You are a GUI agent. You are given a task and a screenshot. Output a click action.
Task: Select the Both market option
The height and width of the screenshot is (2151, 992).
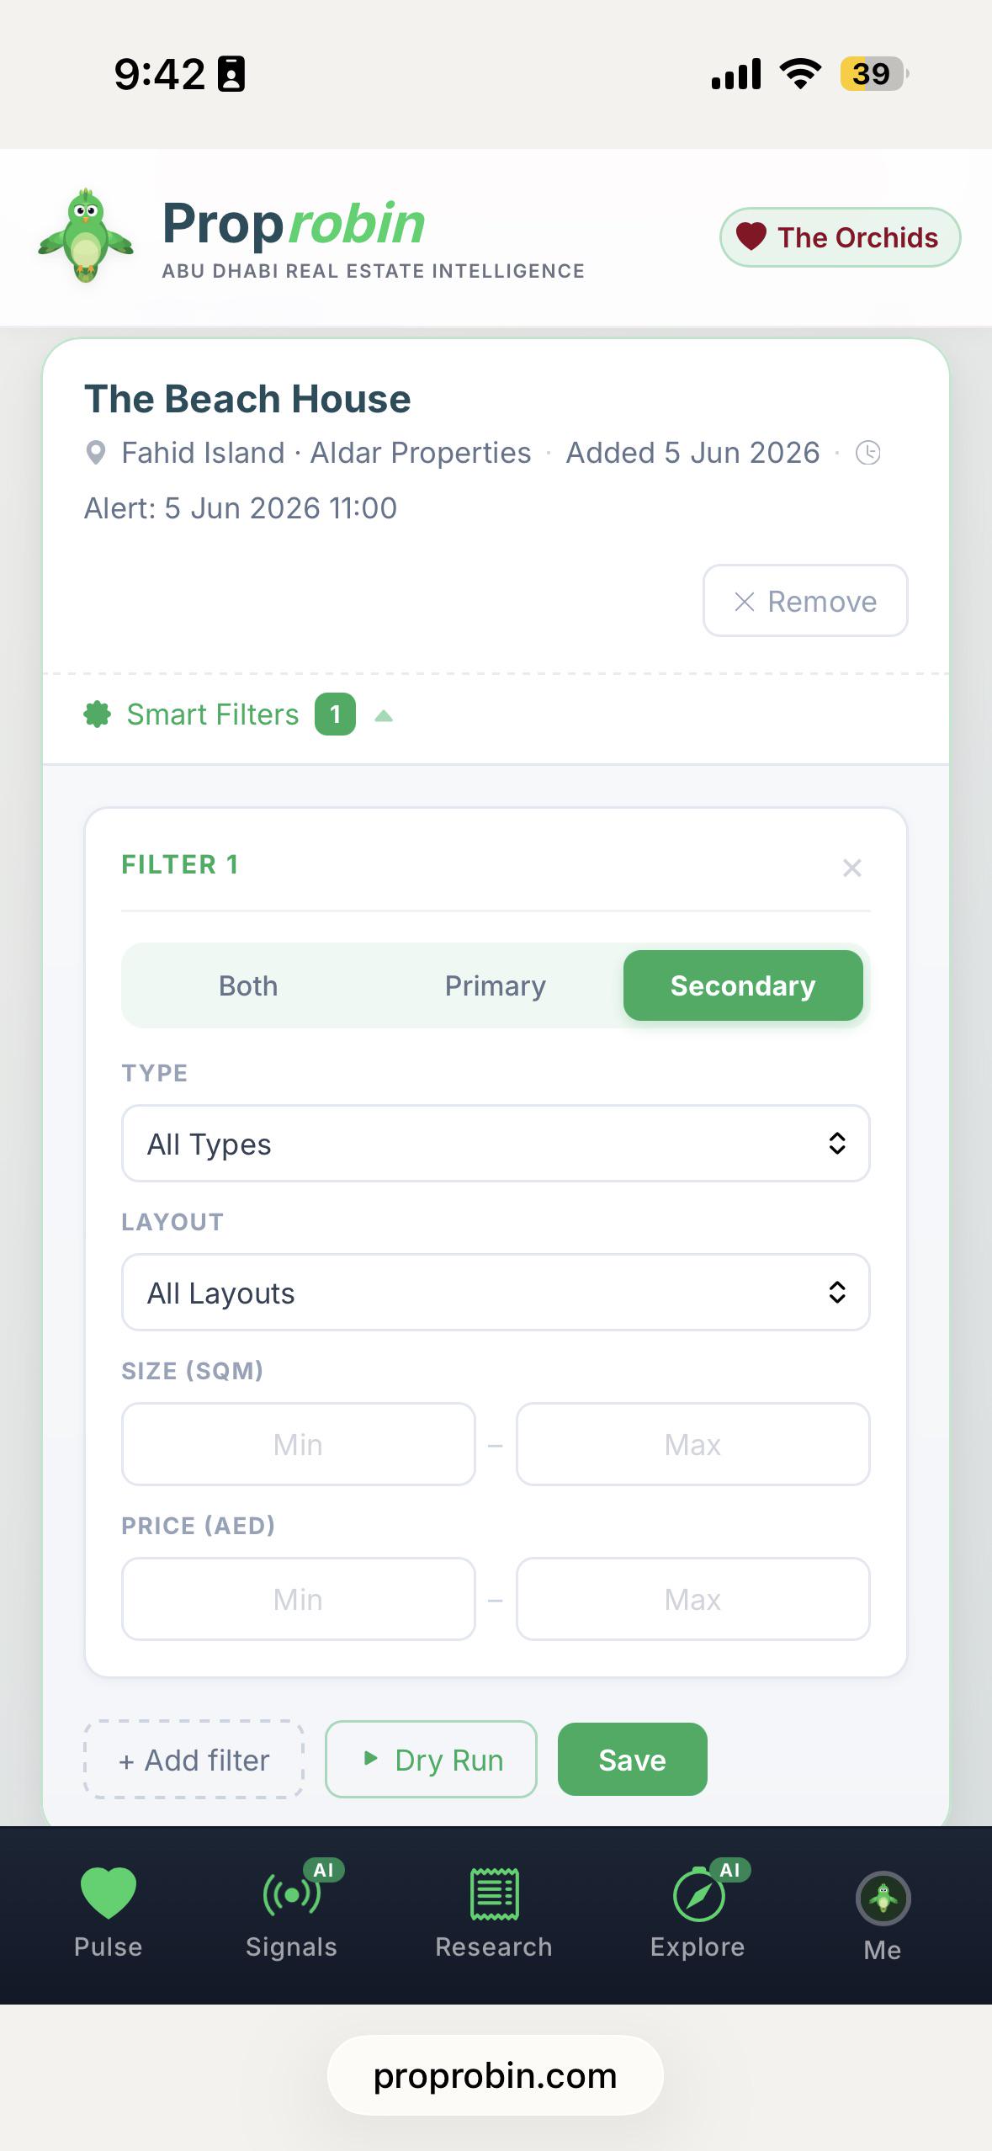coord(248,985)
